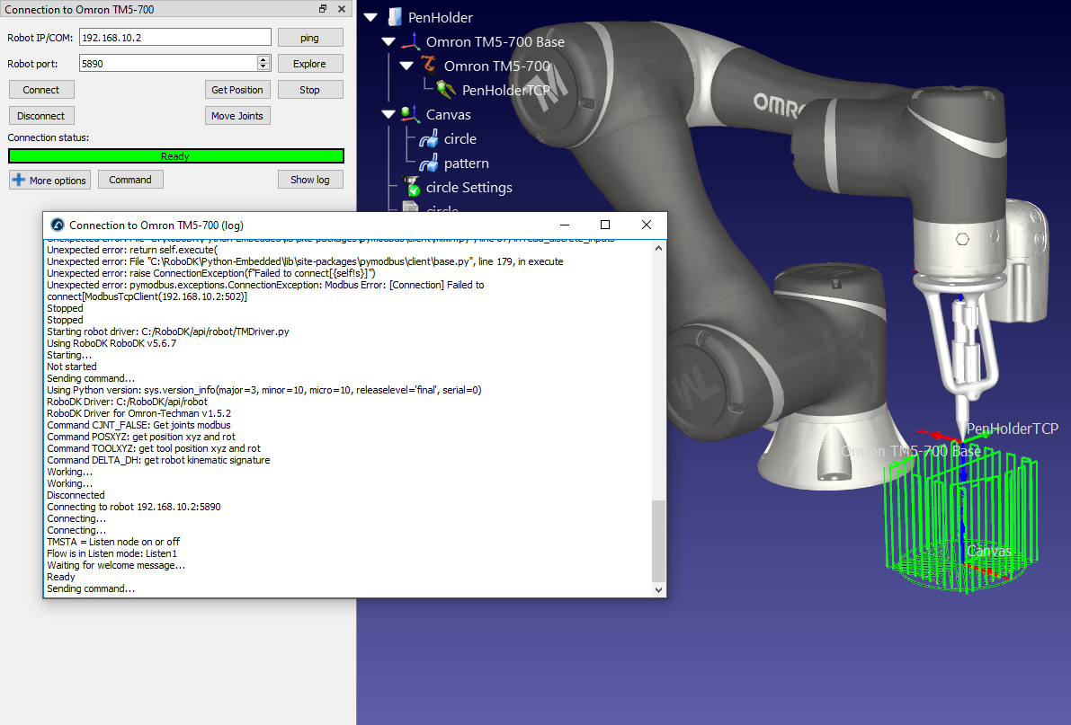Image resolution: width=1071 pixels, height=725 pixels.
Task: Select the orange robot arm icon for Omron TM5-700
Action: pos(429,66)
